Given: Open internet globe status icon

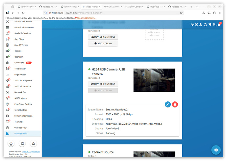Looking at the screenshot, I should click(205, 25).
